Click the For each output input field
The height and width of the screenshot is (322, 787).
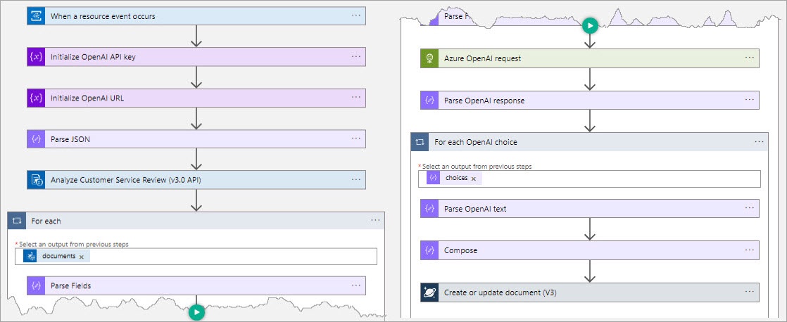tap(196, 257)
